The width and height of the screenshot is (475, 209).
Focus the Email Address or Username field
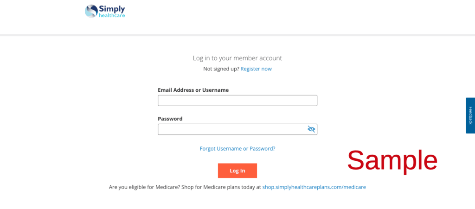point(237,101)
